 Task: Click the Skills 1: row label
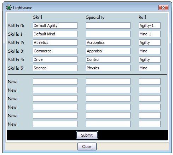coord(16,34)
